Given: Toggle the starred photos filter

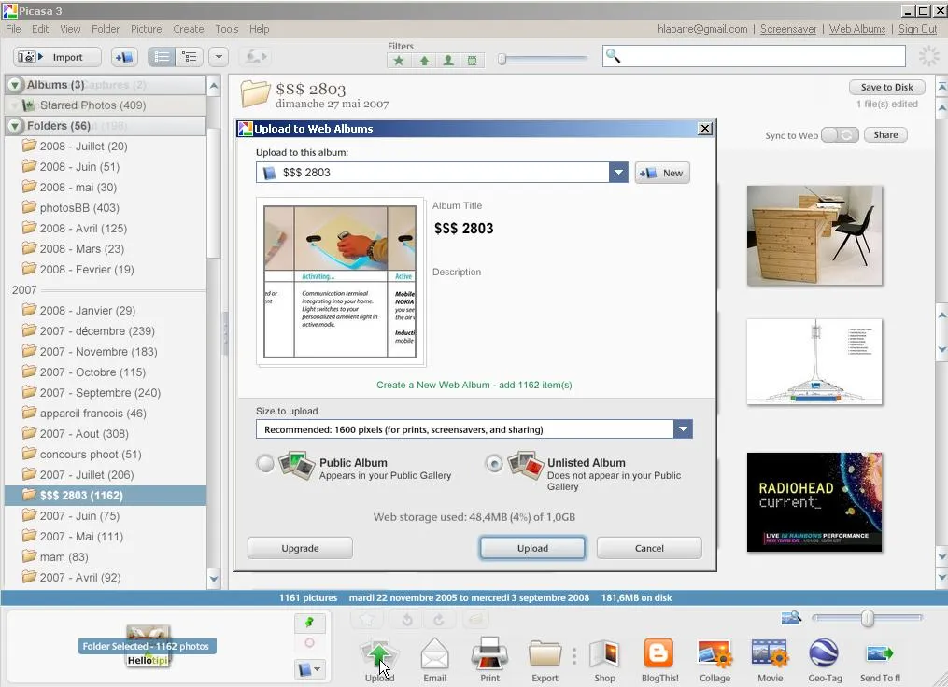Looking at the screenshot, I should coord(399,61).
